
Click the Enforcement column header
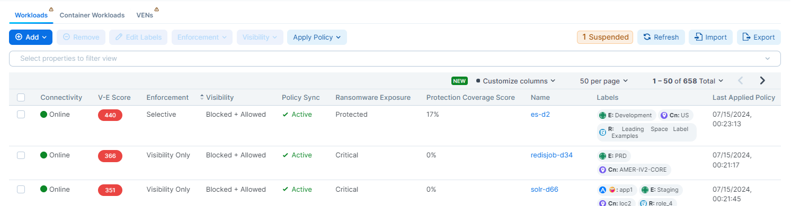pyautogui.click(x=167, y=97)
